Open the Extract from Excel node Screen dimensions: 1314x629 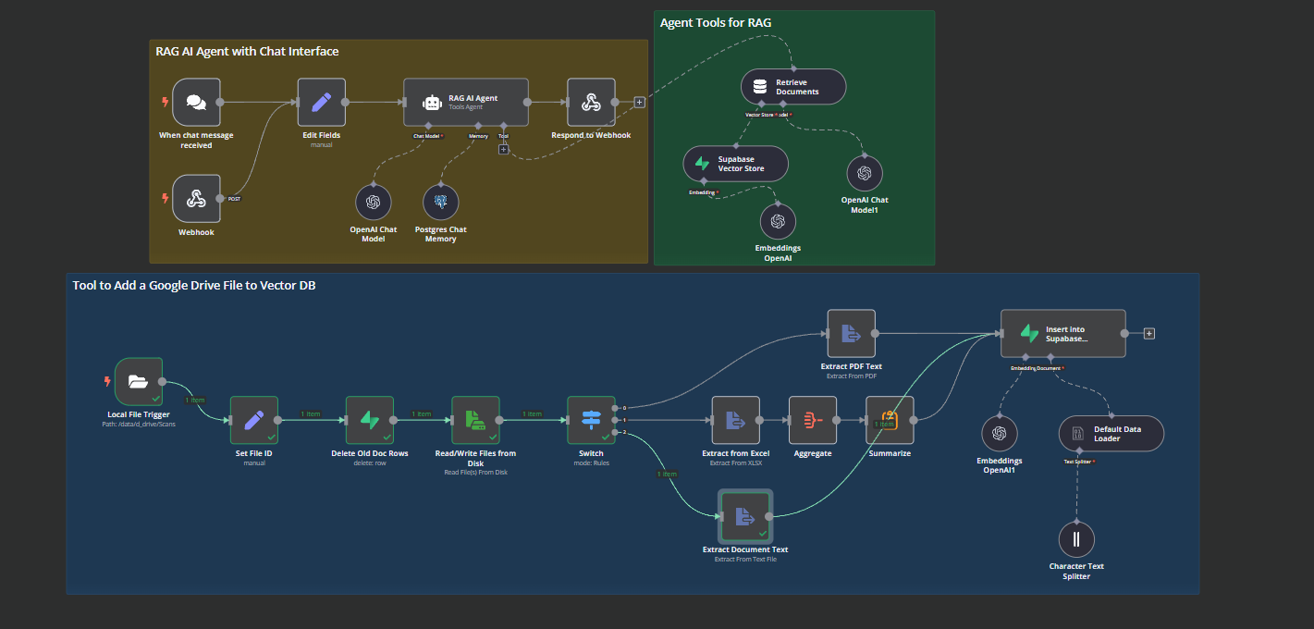click(735, 421)
